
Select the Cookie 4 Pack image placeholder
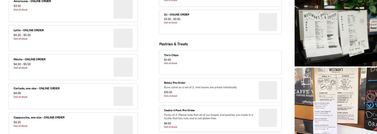click(268, 118)
